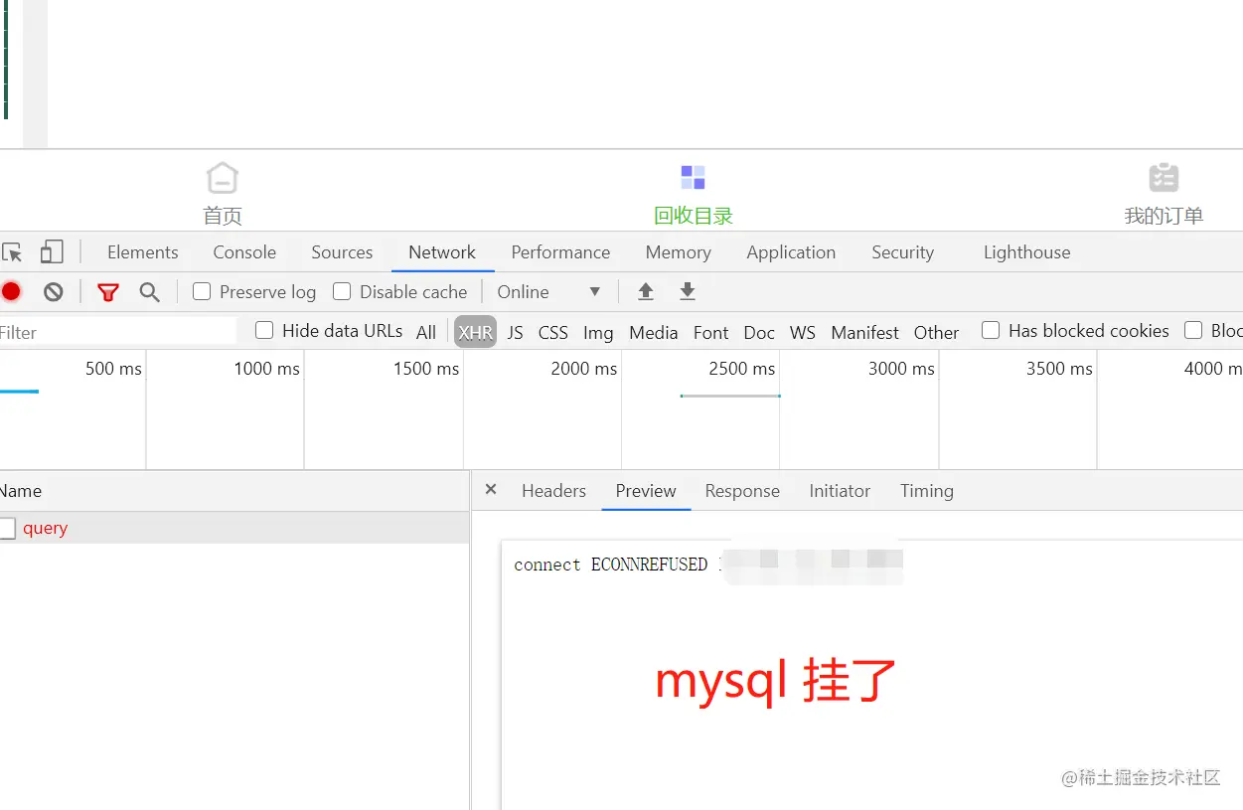This screenshot has width=1243, height=810.
Task: Filter requests by Doc type
Action: [x=759, y=333]
